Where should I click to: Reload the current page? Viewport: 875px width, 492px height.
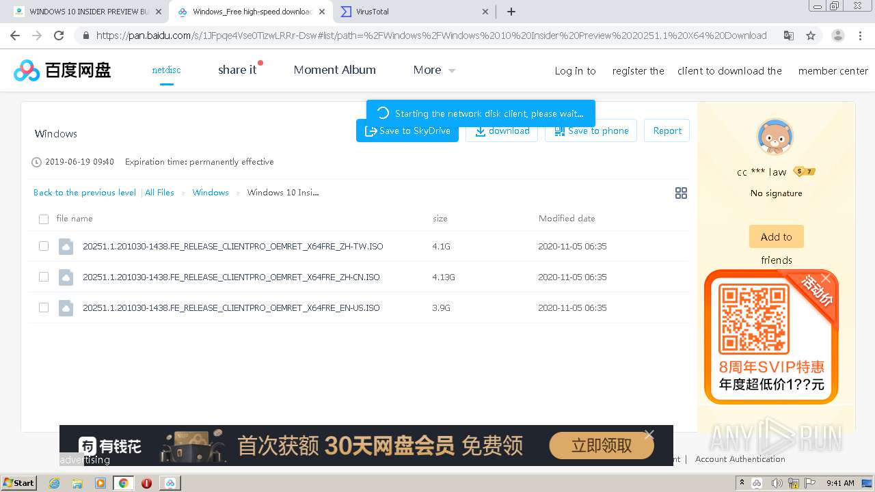pyautogui.click(x=59, y=36)
